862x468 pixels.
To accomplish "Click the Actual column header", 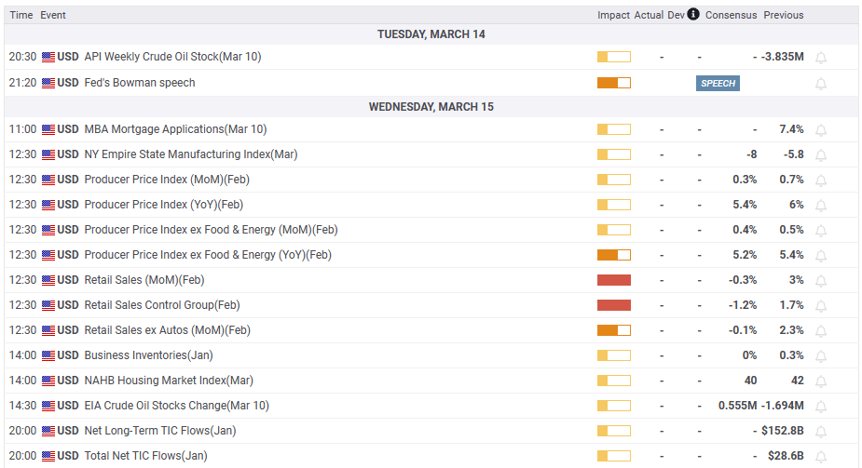I will 649,15.
